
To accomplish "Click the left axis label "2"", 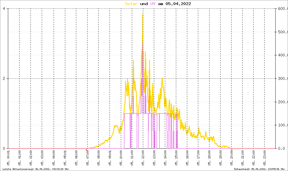I will pyautogui.click(x=4, y=78).
